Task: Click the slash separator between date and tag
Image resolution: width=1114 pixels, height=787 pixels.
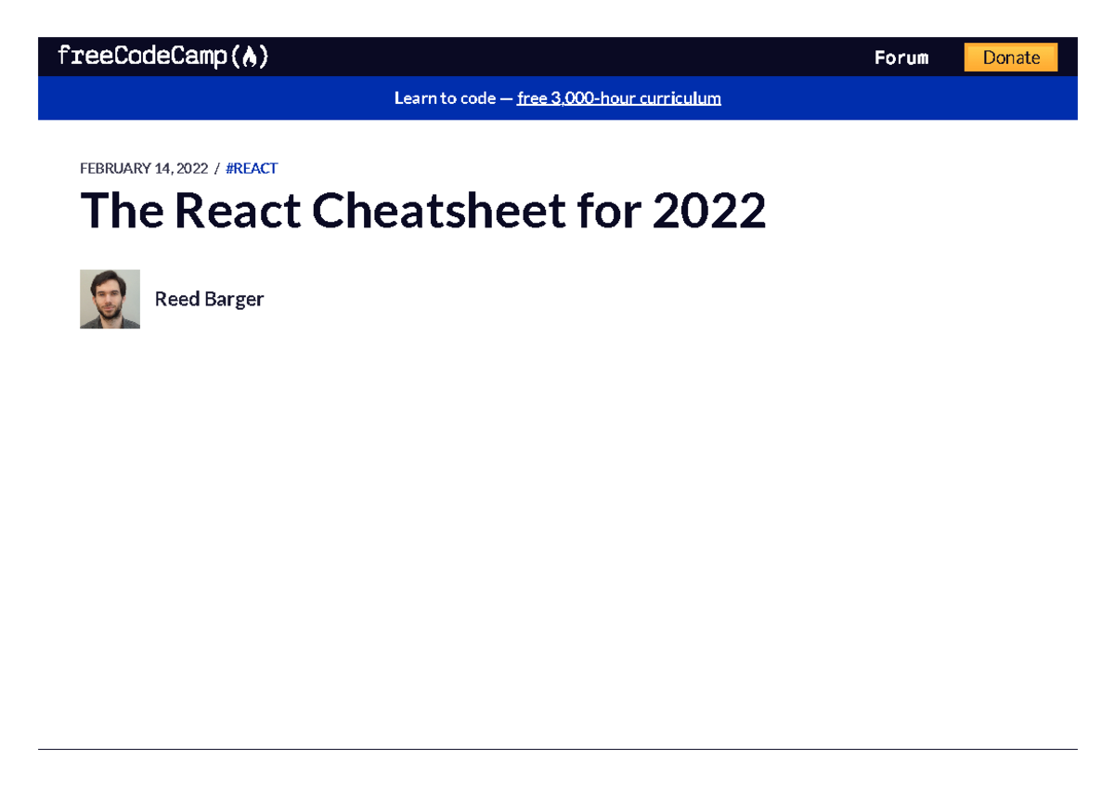Action: [216, 168]
